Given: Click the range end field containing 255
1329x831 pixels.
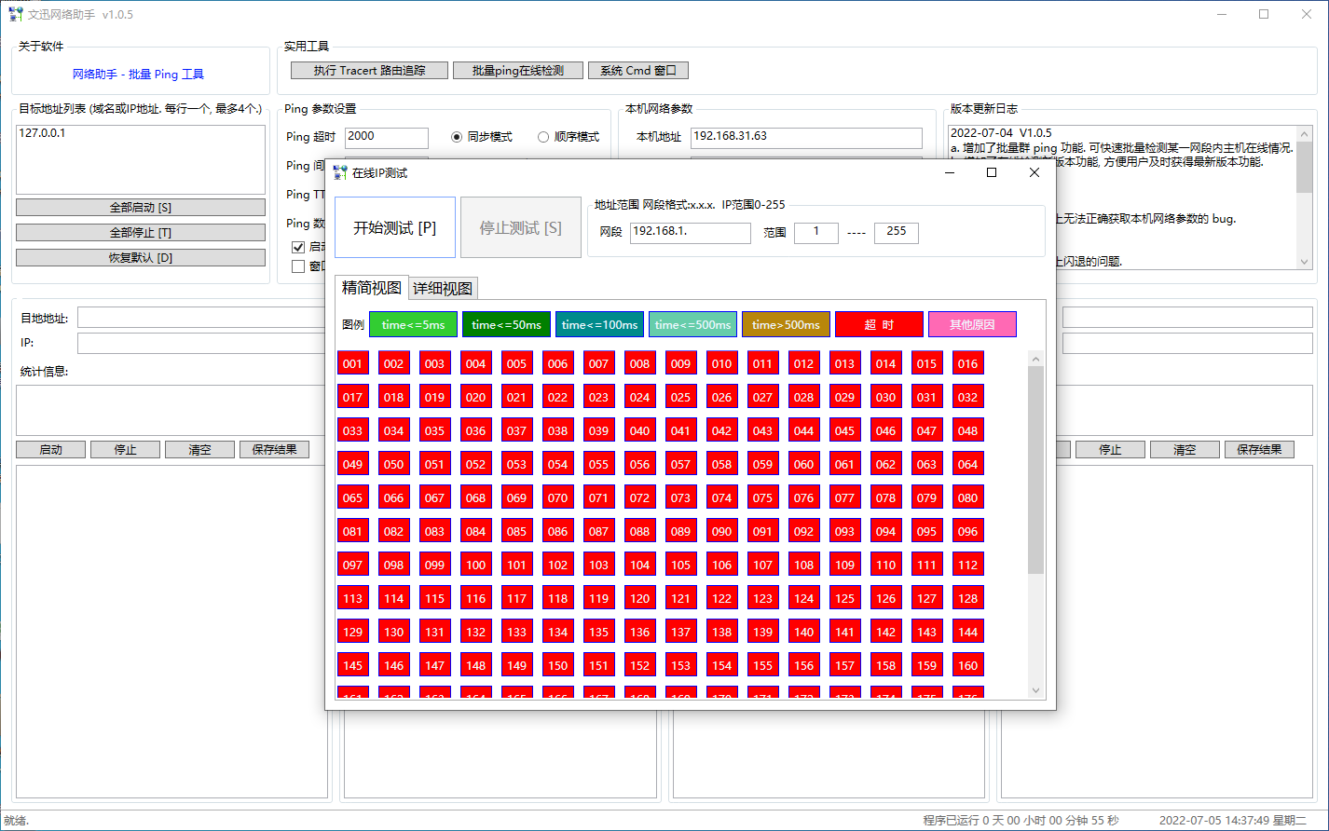Looking at the screenshot, I should point(897,233).
